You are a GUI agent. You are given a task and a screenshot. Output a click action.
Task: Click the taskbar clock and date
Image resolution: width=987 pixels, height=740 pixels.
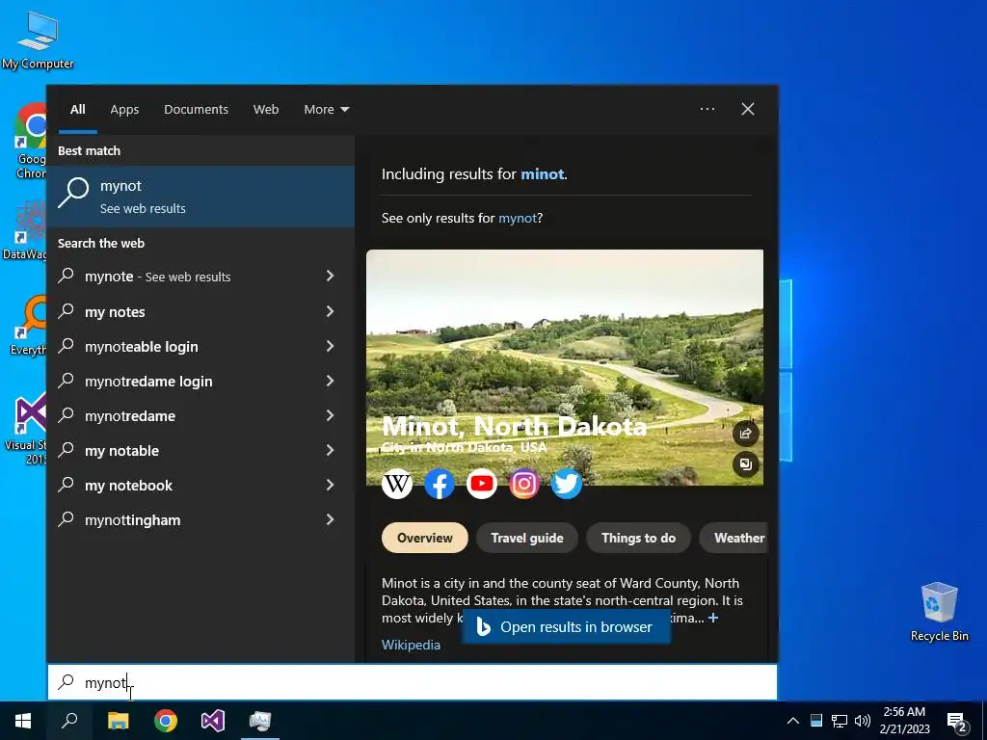[904, 721]
